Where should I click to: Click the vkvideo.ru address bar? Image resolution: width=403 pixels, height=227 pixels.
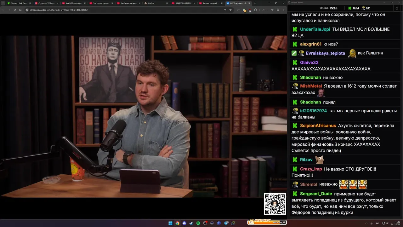point(126,10)
